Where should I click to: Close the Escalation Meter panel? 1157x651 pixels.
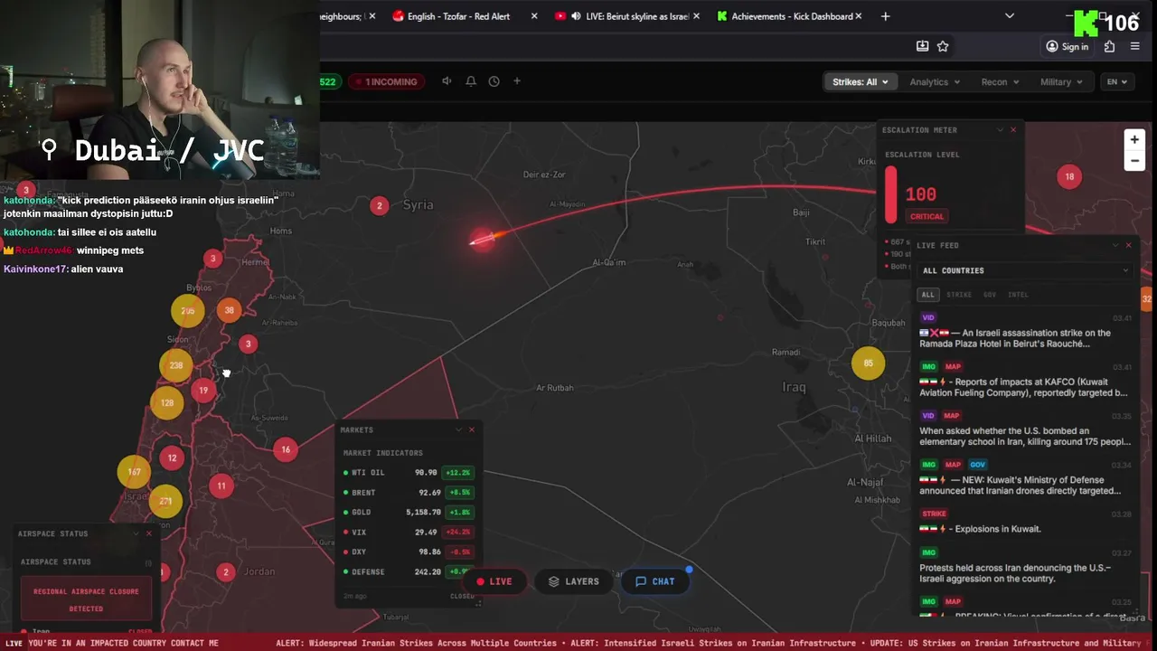click(x=1013, y=130)
